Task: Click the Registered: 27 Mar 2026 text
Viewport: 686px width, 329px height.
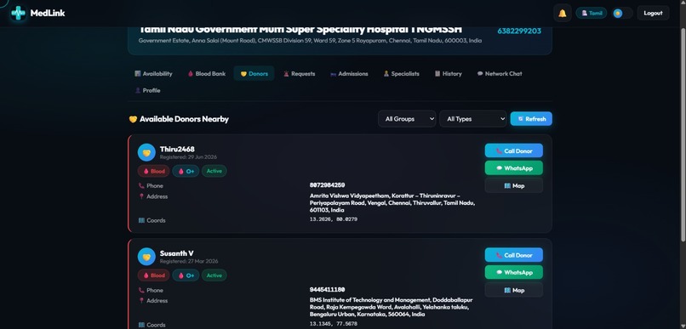Action: coord(189,261)
